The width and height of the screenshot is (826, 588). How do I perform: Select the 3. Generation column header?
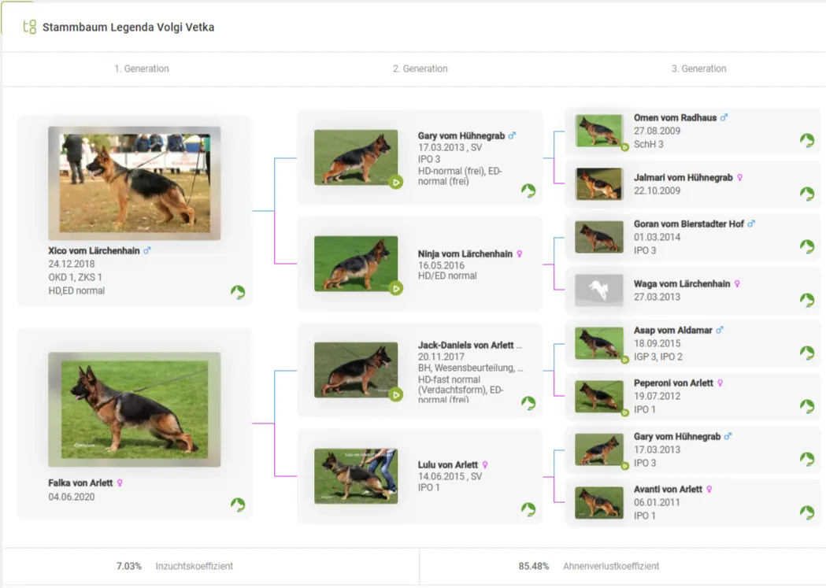coord(698,68)
